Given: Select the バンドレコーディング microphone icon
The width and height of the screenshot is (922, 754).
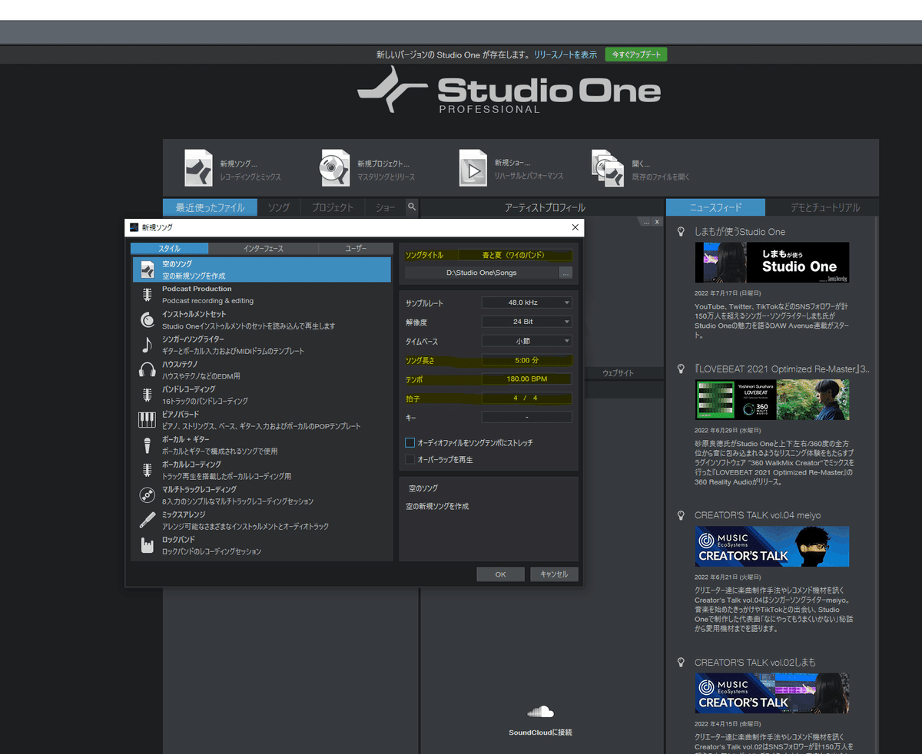Looking at the screenshot, I should [147, 395].
